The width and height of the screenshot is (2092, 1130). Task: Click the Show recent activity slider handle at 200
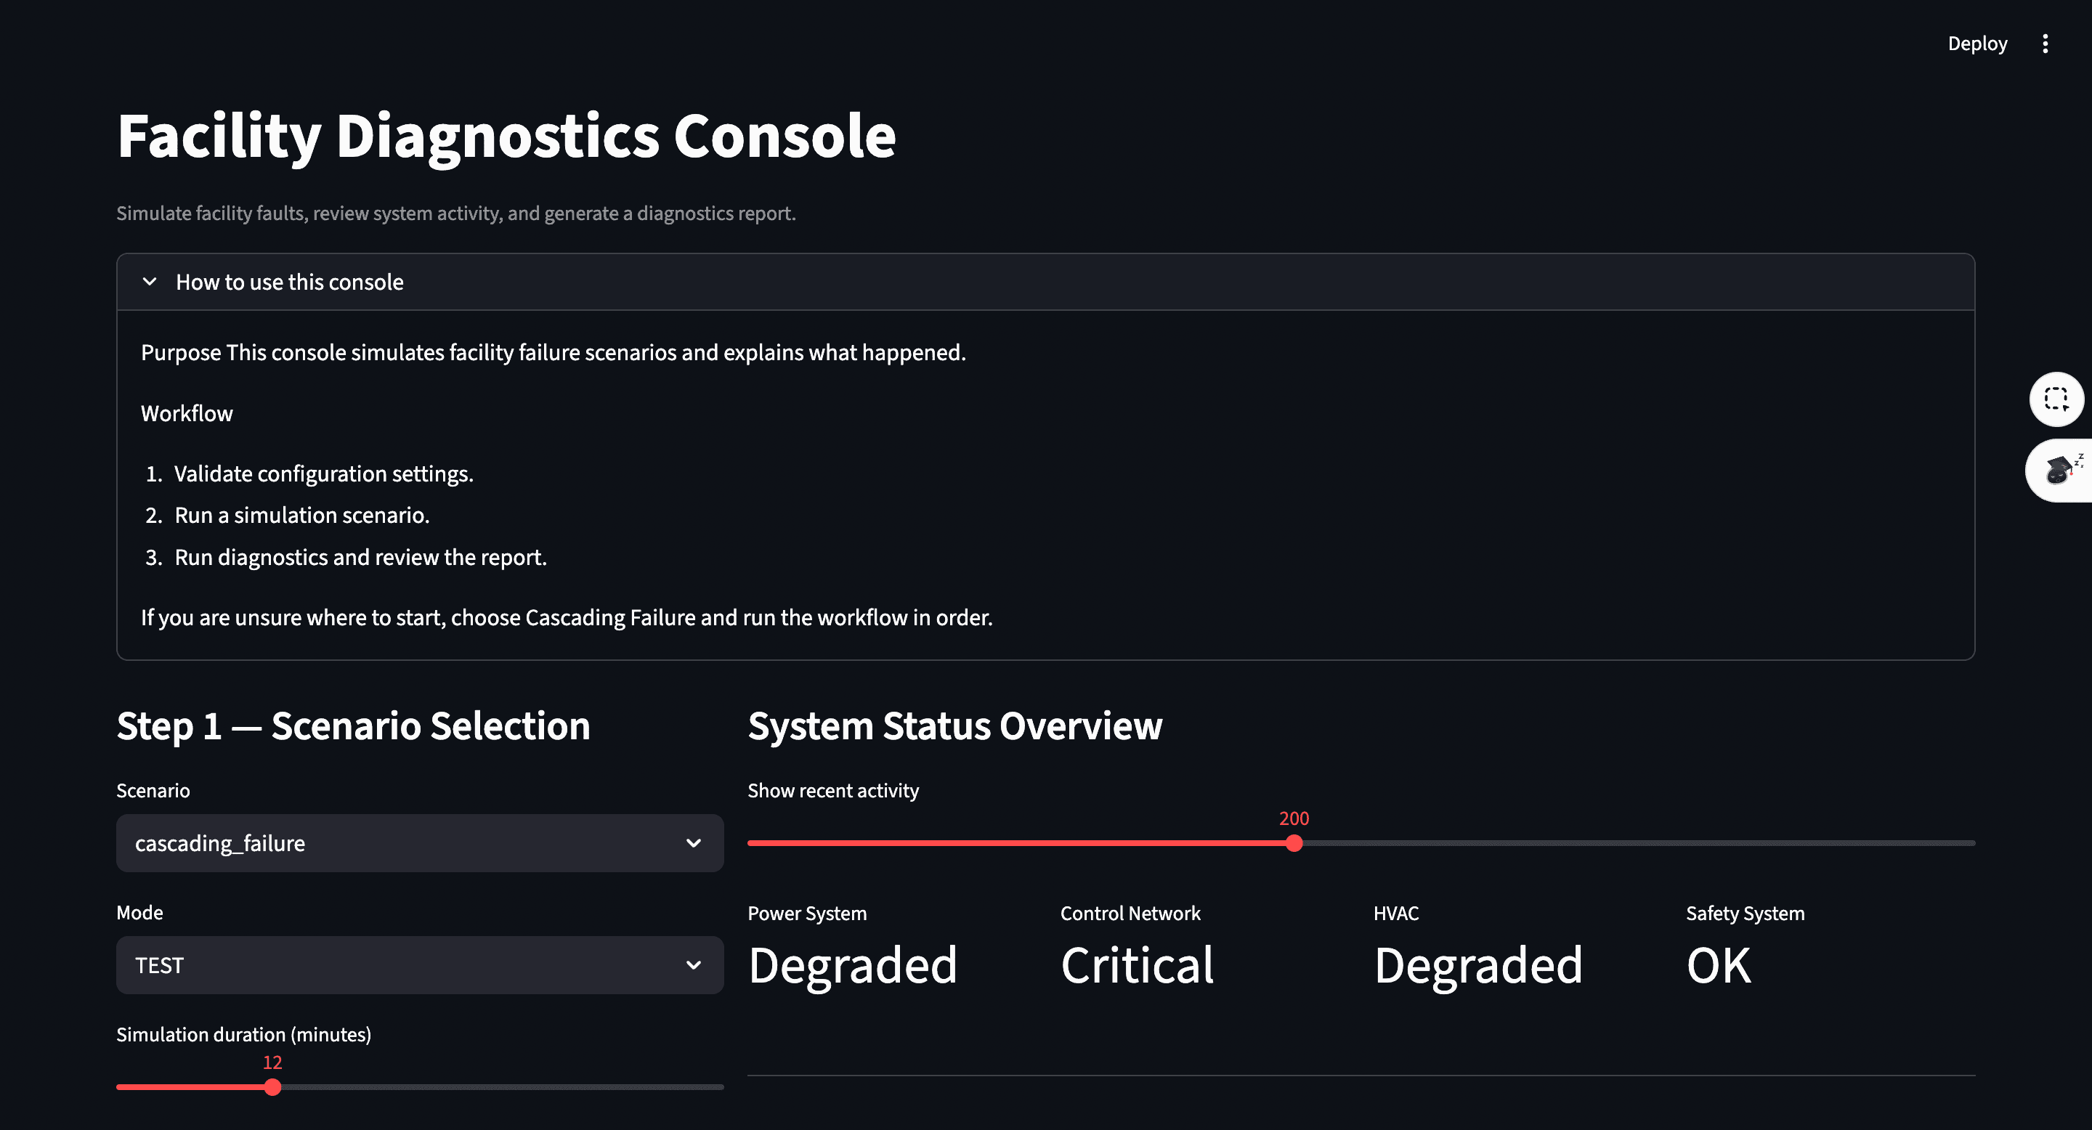[1293, 843]
